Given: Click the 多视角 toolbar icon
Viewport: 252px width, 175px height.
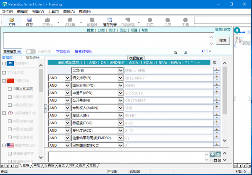Looking at the screenshot, I should click(x=70, y=20).
